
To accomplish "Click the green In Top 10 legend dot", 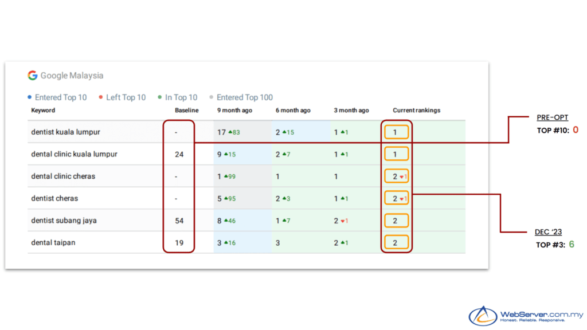I will point(160,97).
